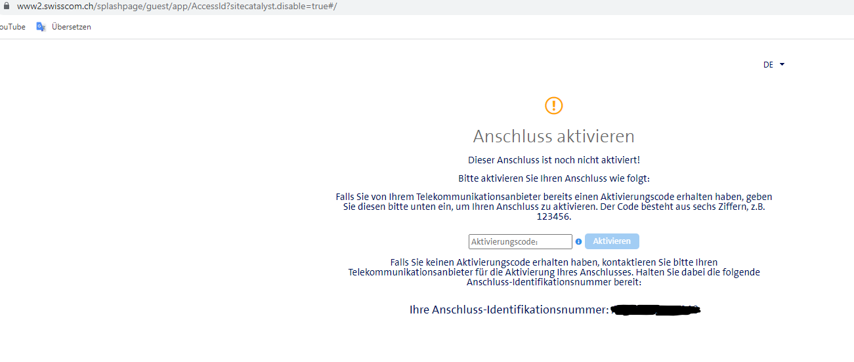Click the 'Anschluss-Identifikationsnummer bereit:' line
This screenshot has width=854, height=362.
pyautogui.click(x=553, y=282)
